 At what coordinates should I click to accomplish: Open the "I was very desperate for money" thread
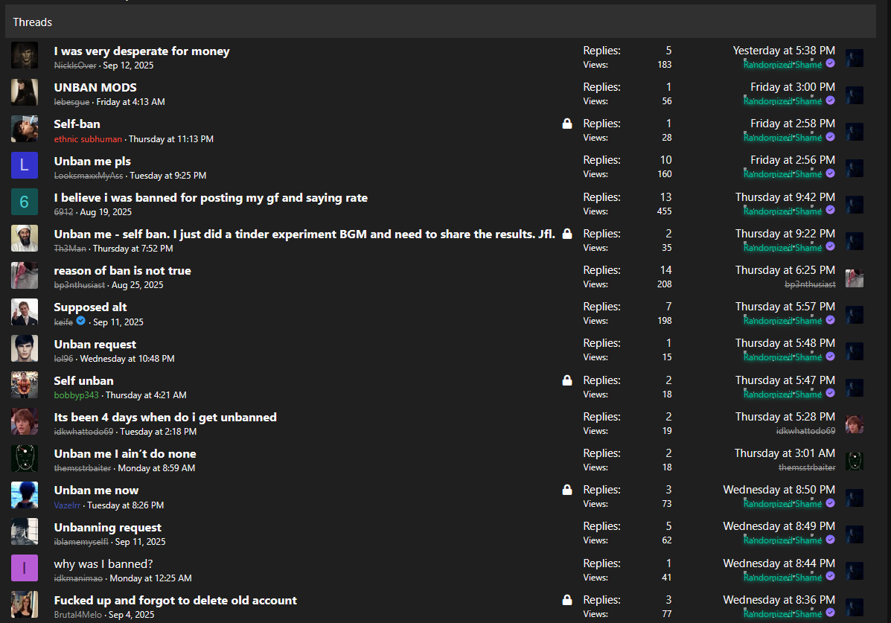click(141, 51)
